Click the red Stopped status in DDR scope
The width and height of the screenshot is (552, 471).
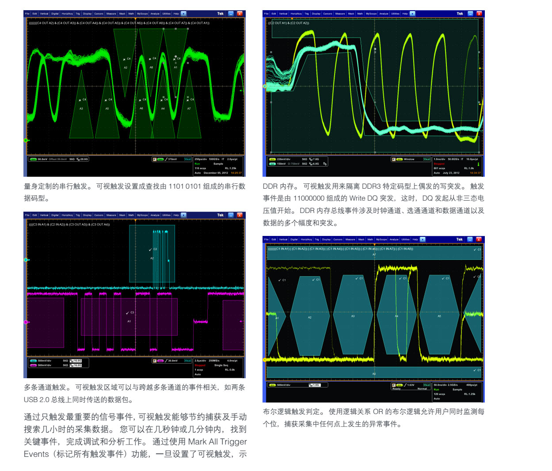point(439,164)
